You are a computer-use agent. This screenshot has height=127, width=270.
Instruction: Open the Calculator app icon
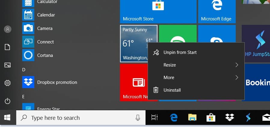[x=28, y=3]
